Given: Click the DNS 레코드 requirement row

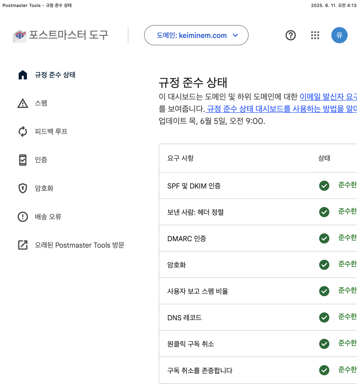Looking at the screenshot, I should click(184, 318).
